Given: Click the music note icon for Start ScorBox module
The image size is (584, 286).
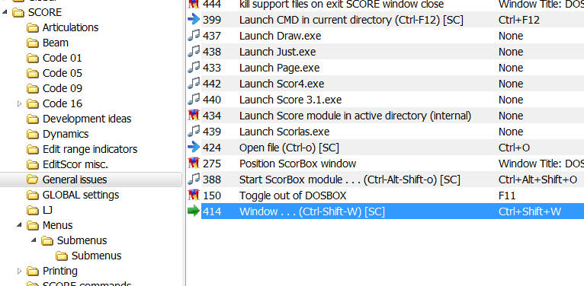Looking at the screenshot, I should click(x=194, y=180).
